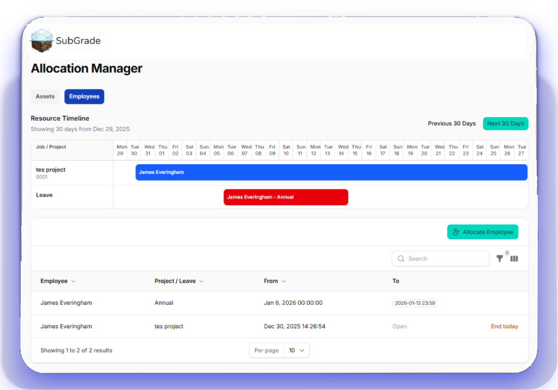Select red James Everingham Annual leave bar

(x=285, y=197)
